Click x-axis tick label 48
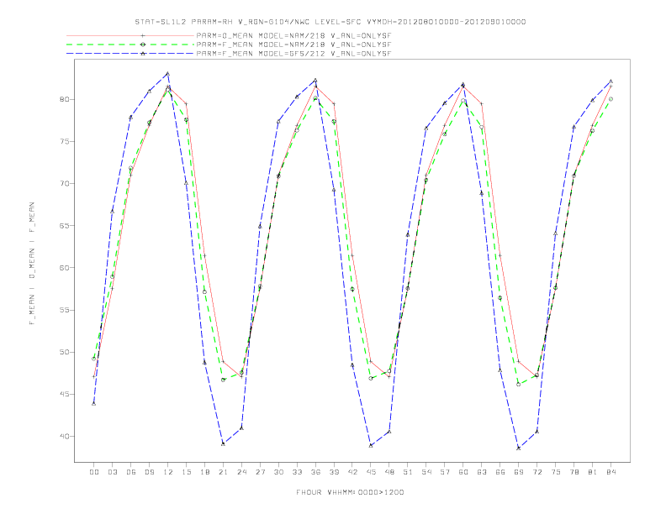Image resolution: width=666 pixels, height=514 pixels. pos(389,472)
